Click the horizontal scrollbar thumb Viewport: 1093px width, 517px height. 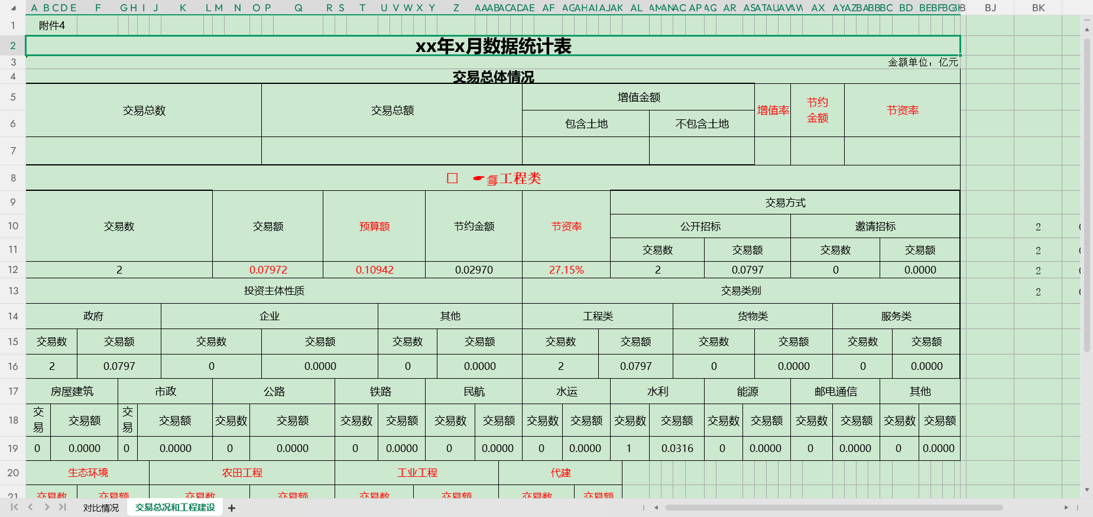833,508
